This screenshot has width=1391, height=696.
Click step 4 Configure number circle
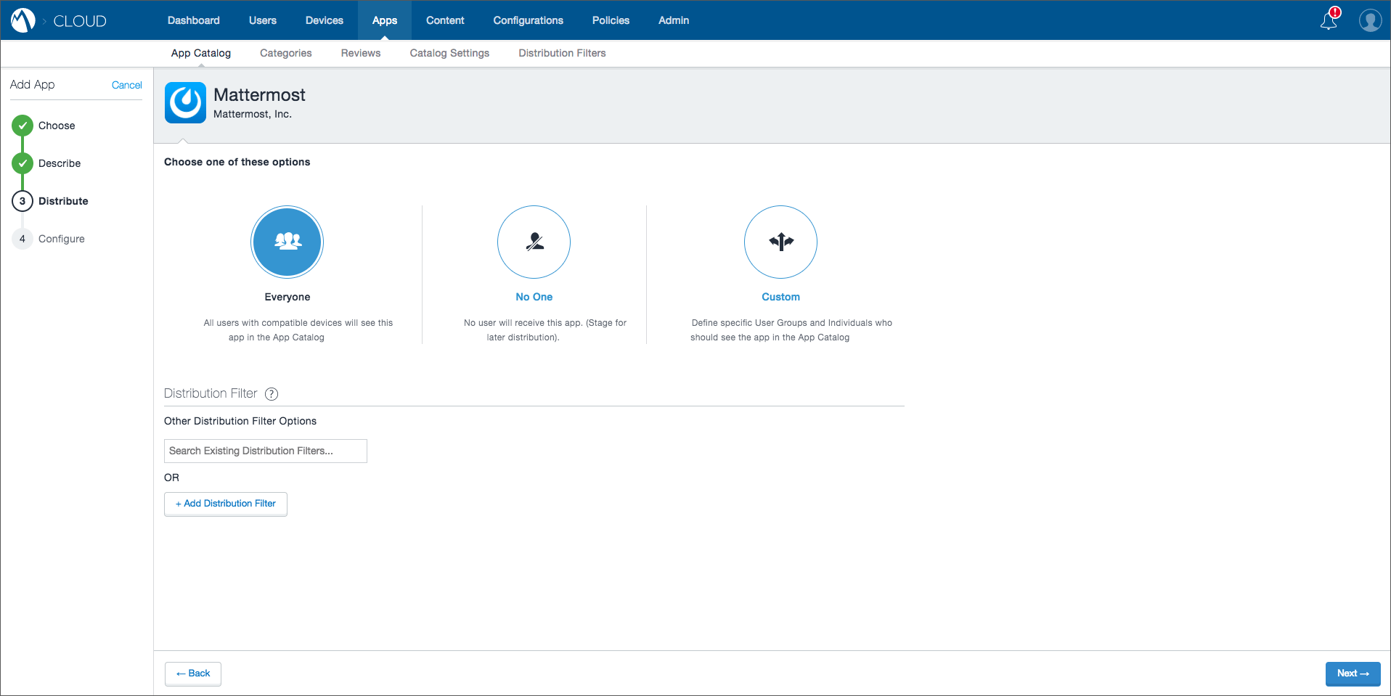point(23,239)
